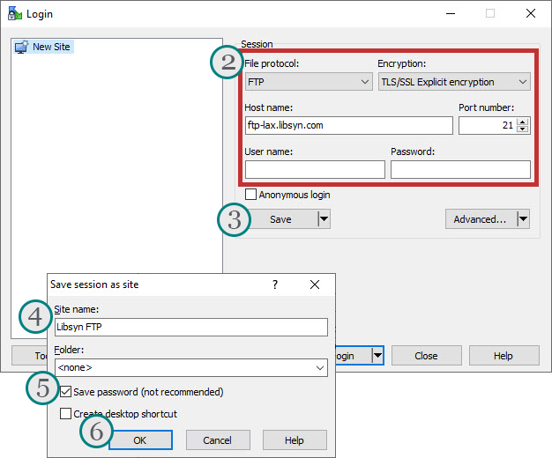The width and height of the screenshot is (552, 458).
Task: Open the Encryption dropdown
Action: (454, 82)
